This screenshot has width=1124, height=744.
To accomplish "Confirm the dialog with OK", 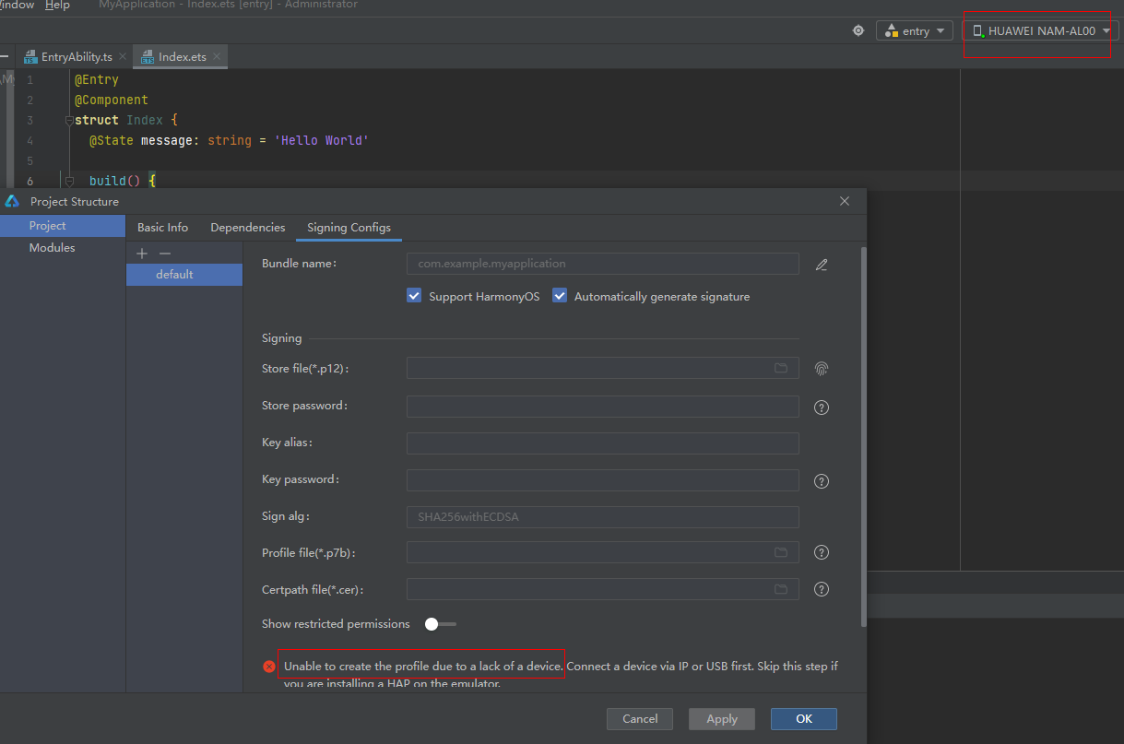I will 804,719.
